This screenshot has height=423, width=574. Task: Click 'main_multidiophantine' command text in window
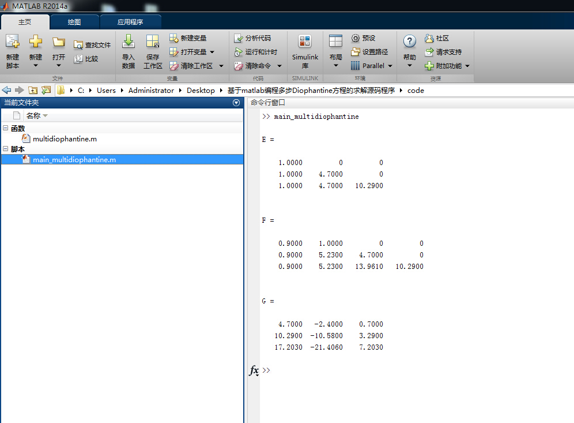point(316,117)
